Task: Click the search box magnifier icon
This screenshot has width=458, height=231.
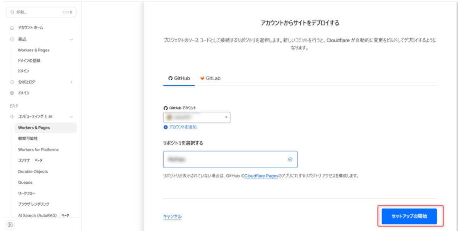Action: (12, 12)
